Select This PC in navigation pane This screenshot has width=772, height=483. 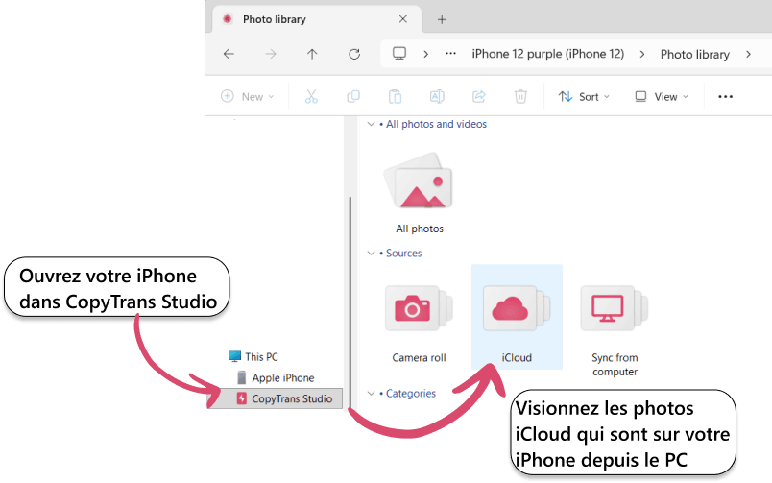pyautogui.click(x=253, y=356)
